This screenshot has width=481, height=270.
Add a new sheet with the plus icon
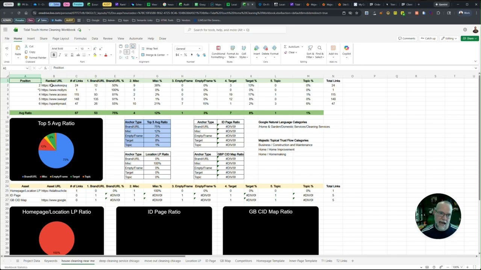[352, 261]
